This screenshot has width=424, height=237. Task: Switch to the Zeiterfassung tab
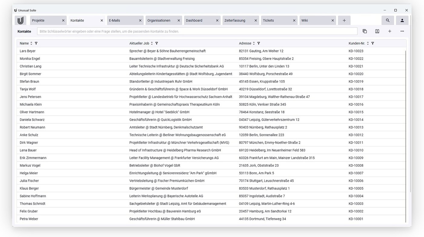point(237,21)
